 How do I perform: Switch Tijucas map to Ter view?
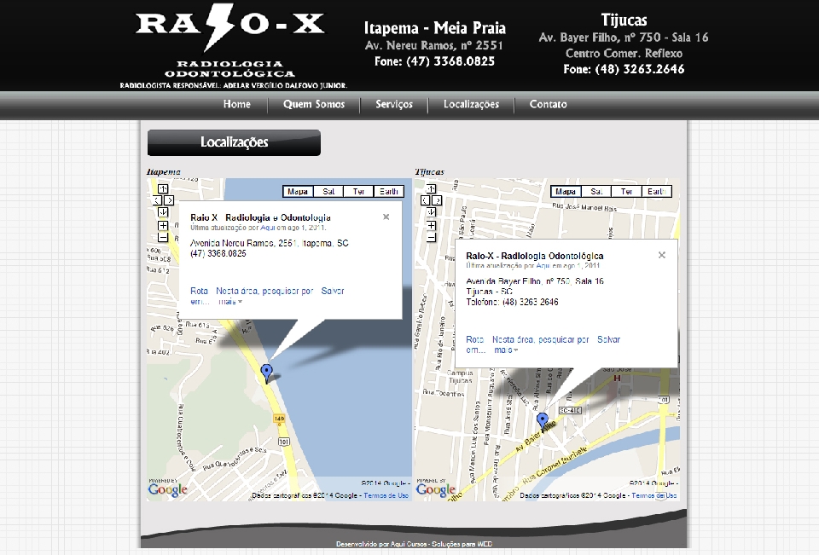(627, 192)
